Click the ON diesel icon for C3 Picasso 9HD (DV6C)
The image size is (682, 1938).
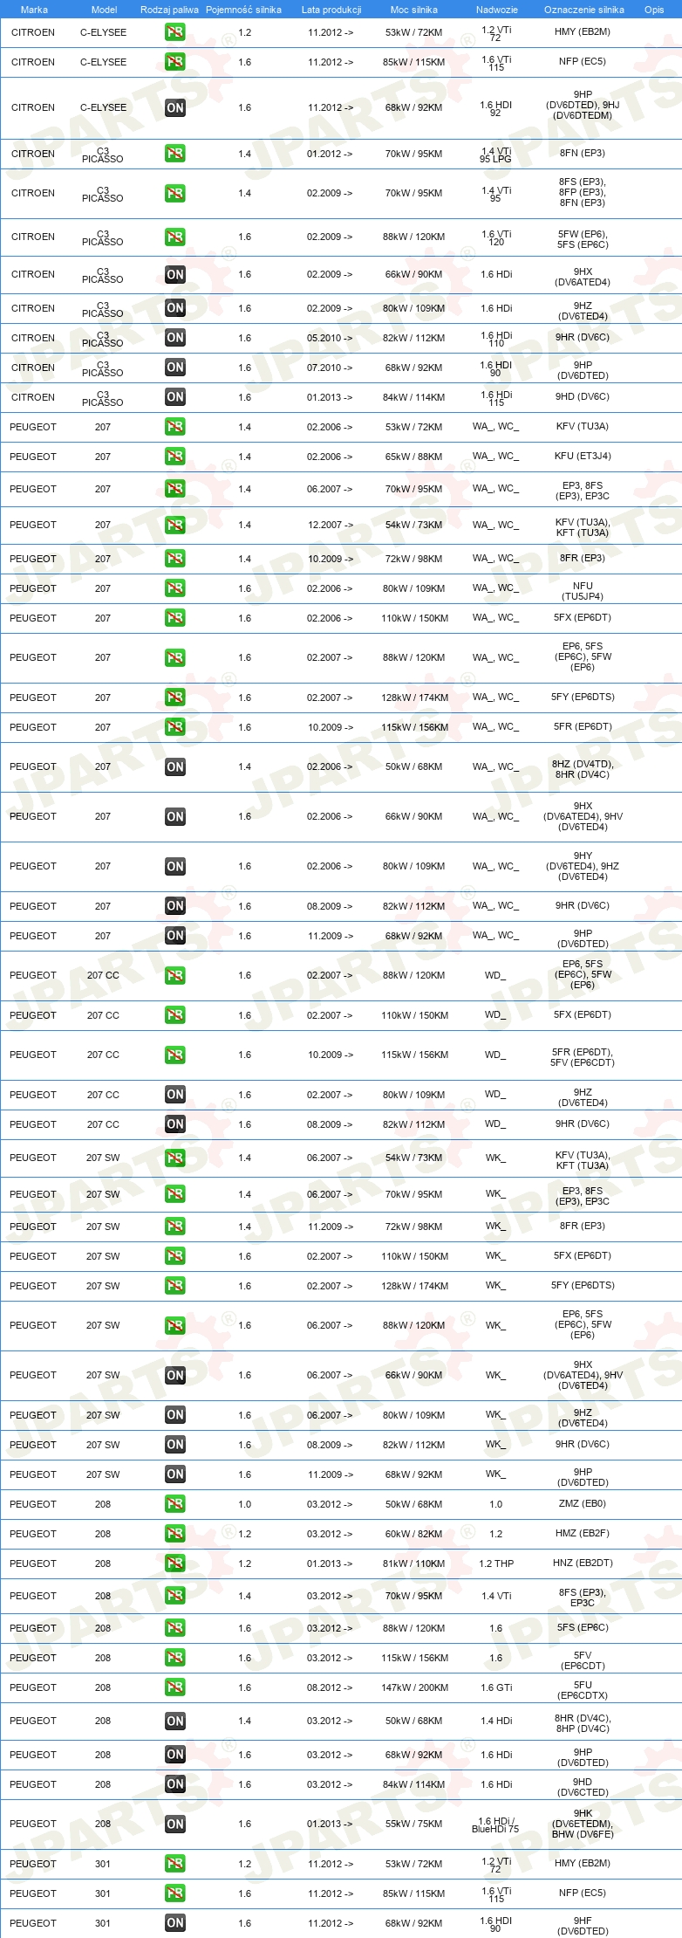pos(175,397)
